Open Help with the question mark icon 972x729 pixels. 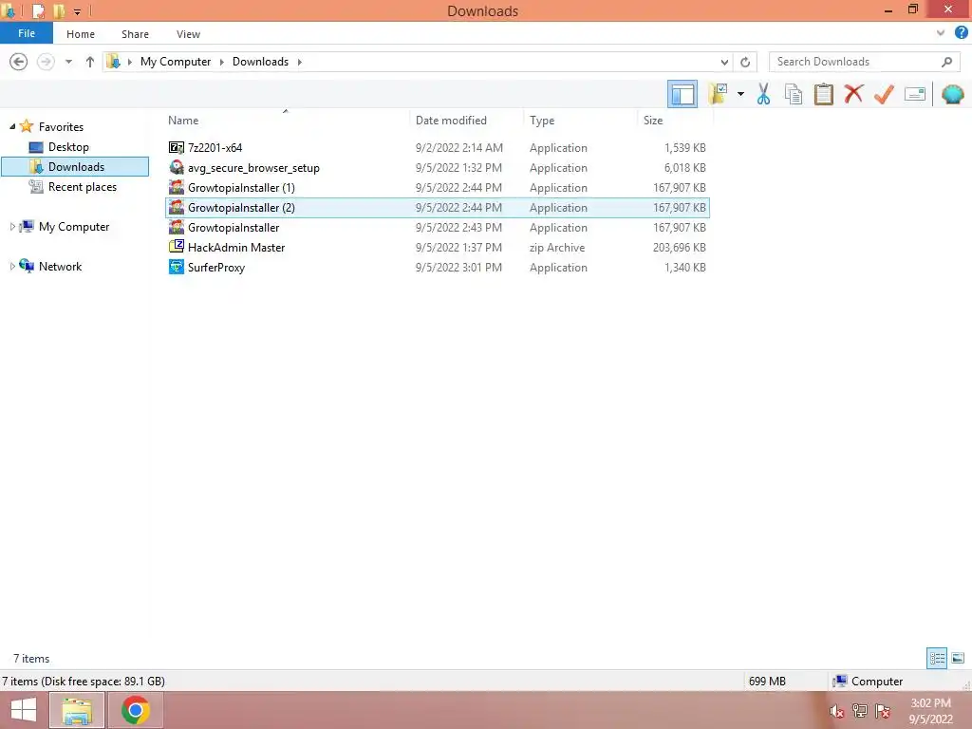click(x=961, y=33)
